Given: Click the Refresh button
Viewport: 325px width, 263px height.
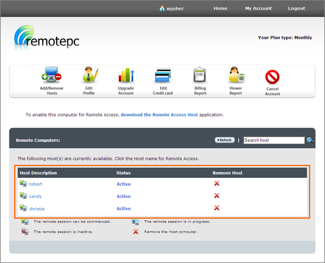Looking at the screenshot, I should [225, 140].
